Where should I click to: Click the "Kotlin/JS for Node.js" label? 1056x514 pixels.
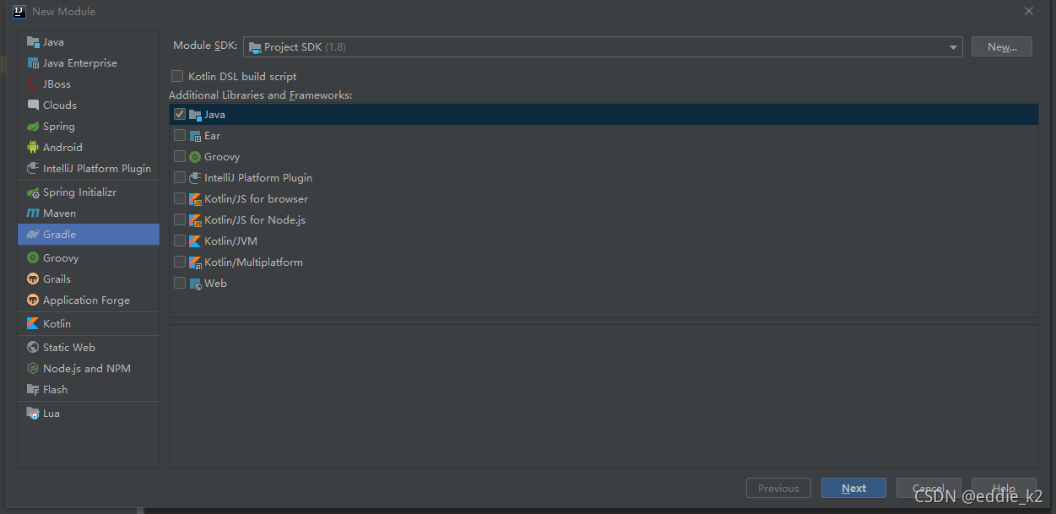pos(255,220)
